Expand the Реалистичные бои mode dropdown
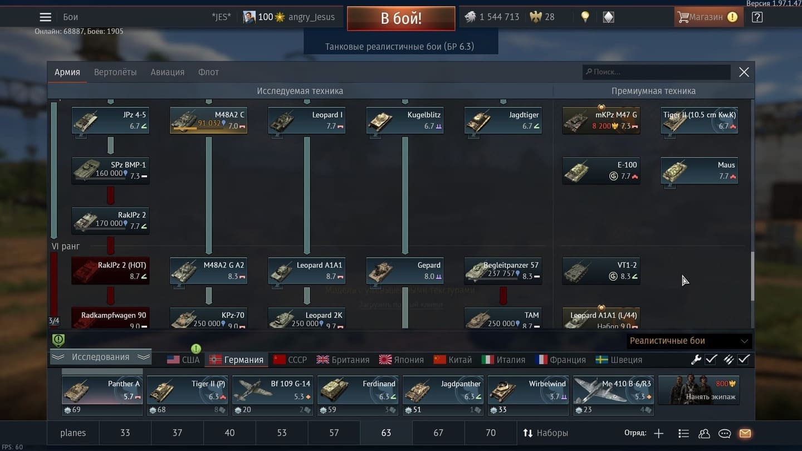The height and width of the screenshot is (451, 802). pos(688,341)
